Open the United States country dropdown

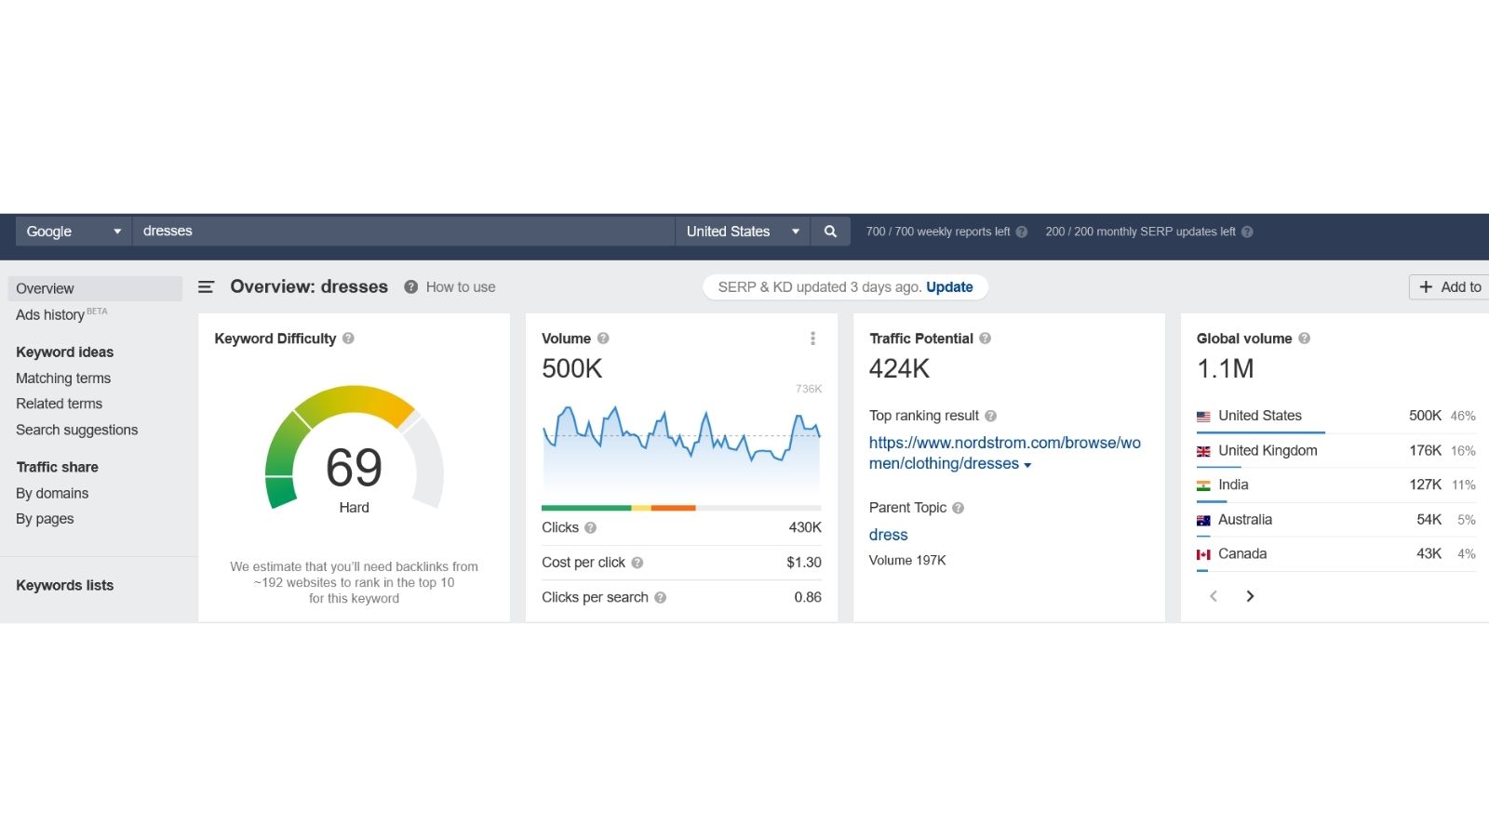742,232
